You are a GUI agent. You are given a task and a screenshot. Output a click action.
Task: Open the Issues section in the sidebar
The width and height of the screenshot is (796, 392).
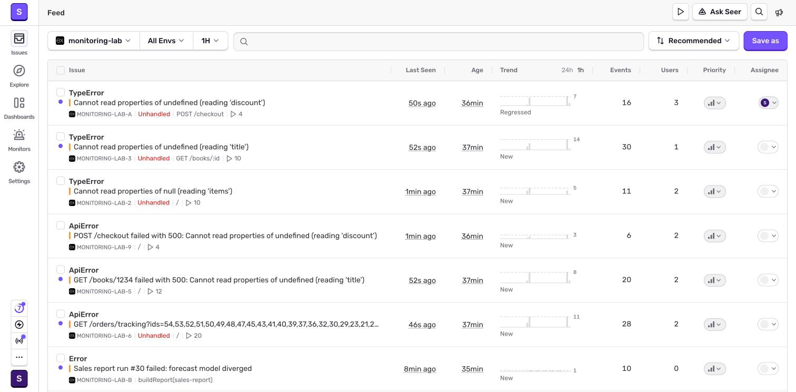(x=19, y=43)
